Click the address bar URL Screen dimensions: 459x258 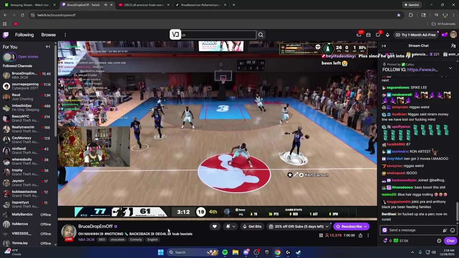[56, 15]
